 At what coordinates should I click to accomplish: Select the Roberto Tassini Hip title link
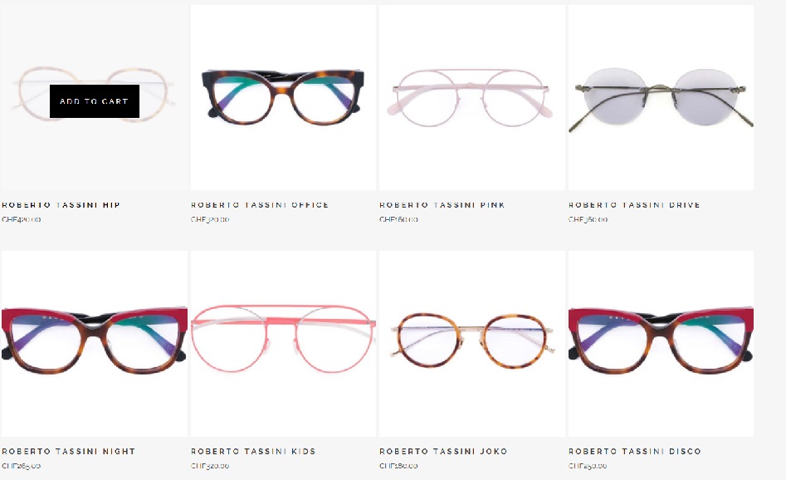(x=61, y=204)
